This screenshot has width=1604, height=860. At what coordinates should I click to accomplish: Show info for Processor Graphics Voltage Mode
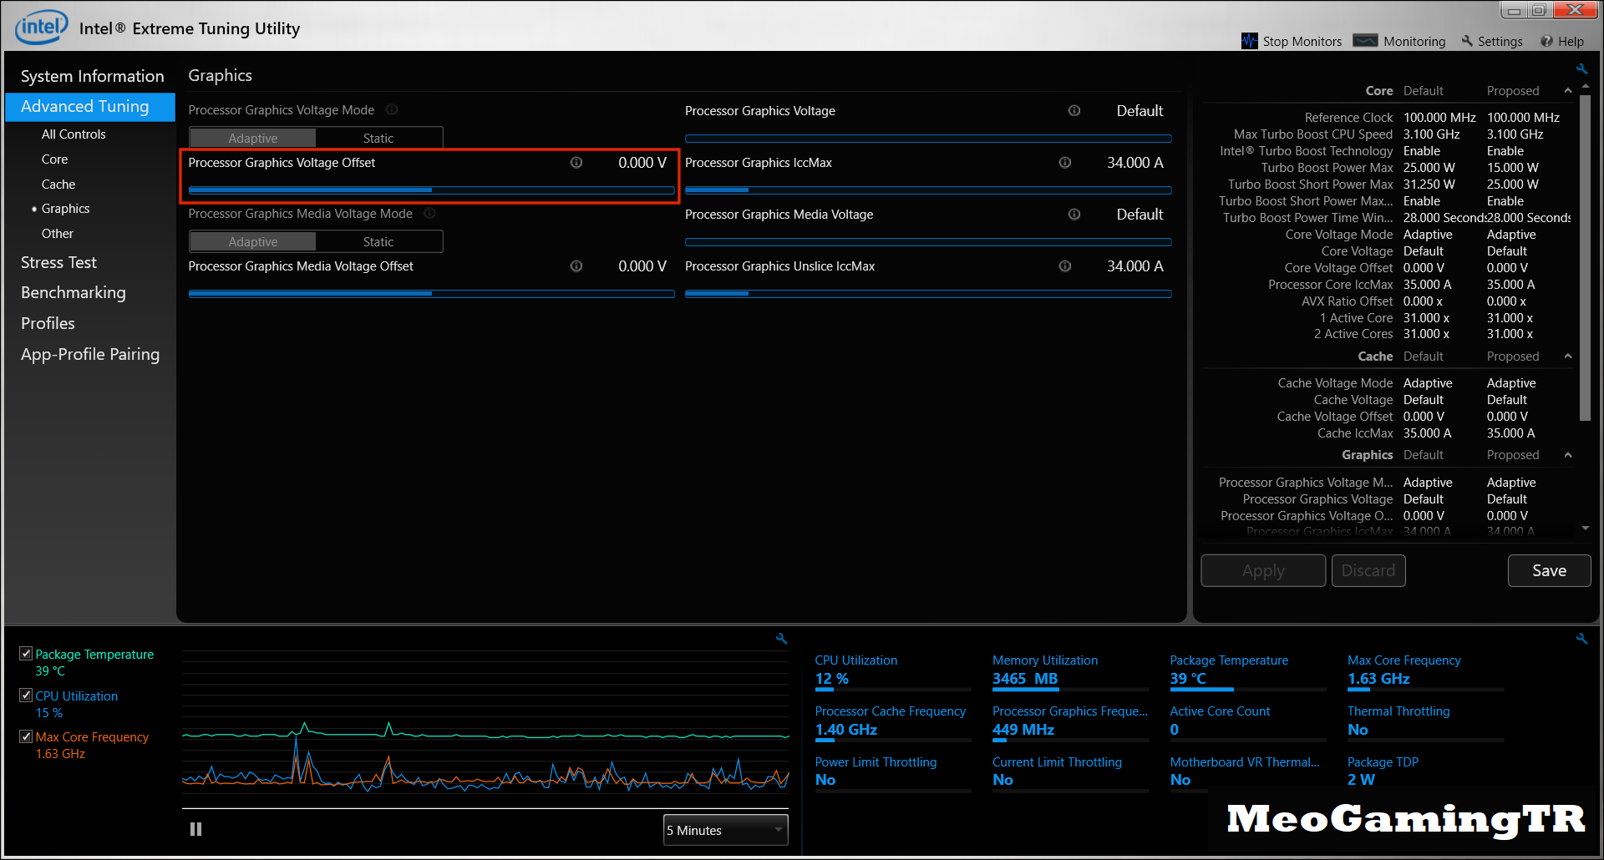tap(392, 109)
